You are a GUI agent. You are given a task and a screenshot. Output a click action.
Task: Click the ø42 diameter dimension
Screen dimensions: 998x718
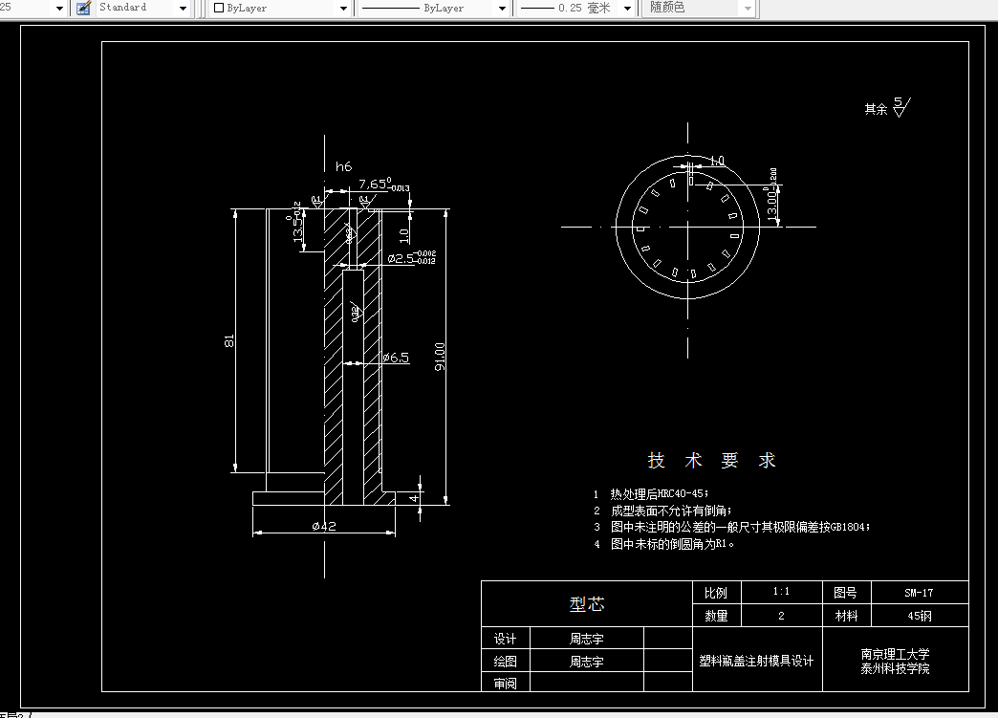(324, 526)
